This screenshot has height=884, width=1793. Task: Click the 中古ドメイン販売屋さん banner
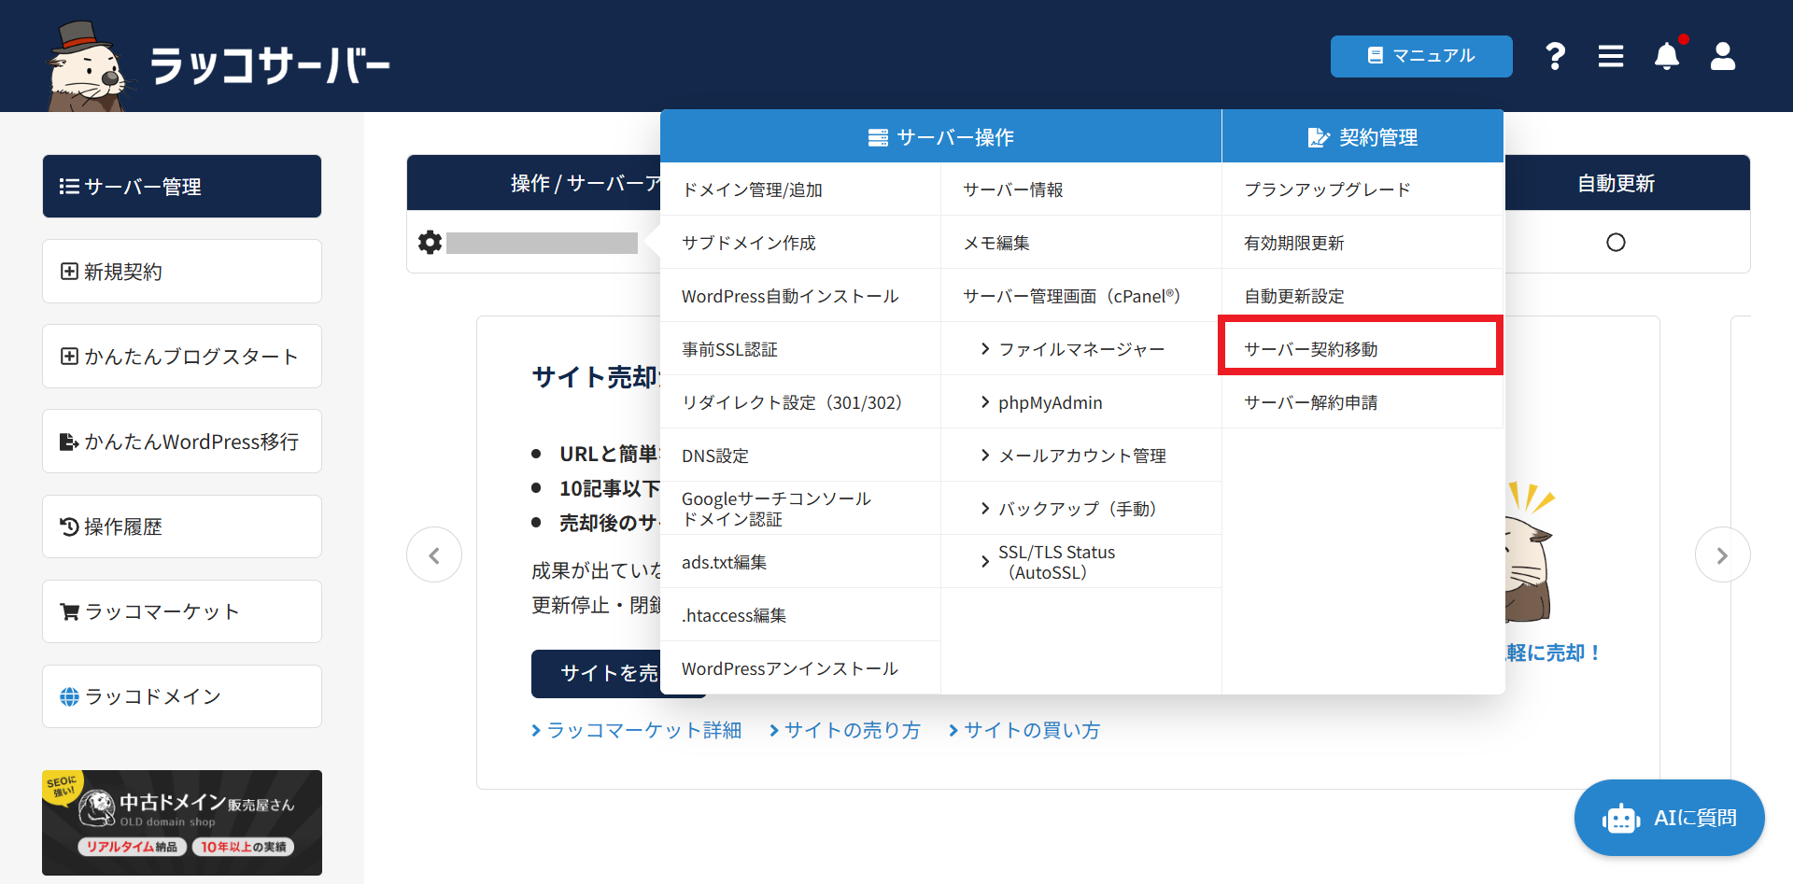click(182, 822)
